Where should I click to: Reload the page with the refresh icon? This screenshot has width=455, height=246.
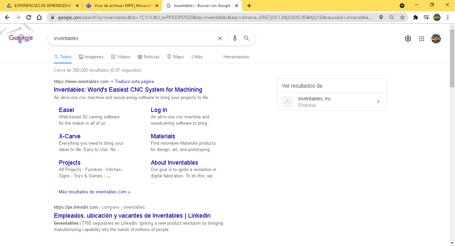[29, 17]
